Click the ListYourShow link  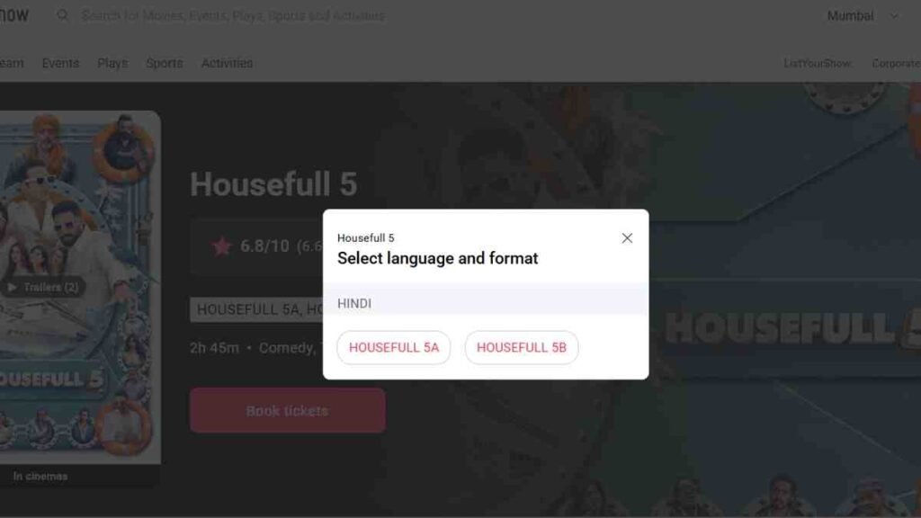coord(817,64)
